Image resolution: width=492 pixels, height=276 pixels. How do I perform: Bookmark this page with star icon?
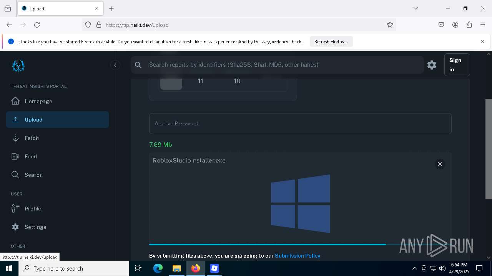(x=390, y=25)
